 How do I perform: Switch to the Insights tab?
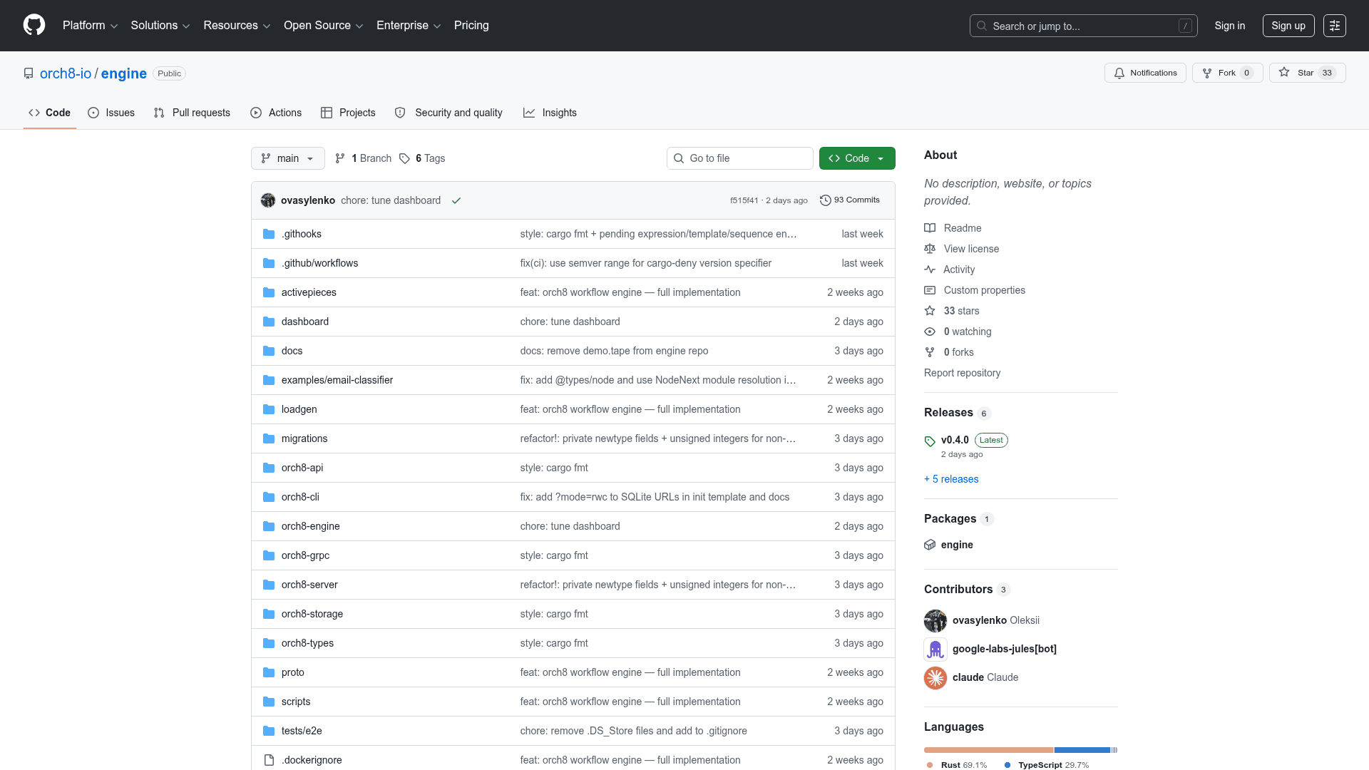click(x=550, y=113)
